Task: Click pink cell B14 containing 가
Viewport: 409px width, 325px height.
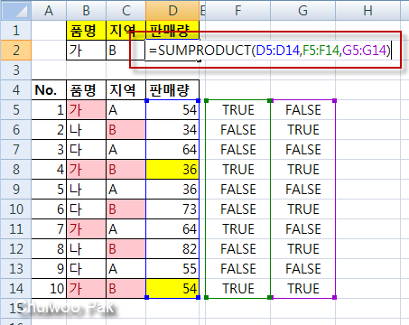Action: coord(86,289)
